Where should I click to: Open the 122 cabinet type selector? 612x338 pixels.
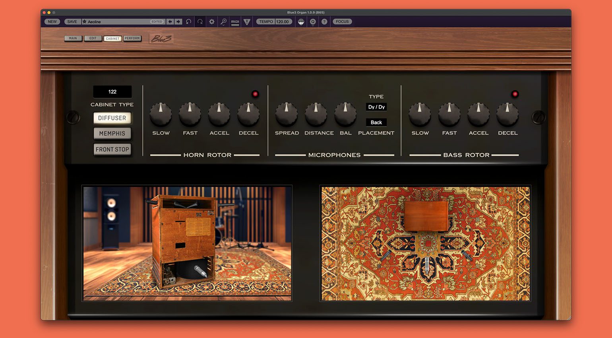click(112, 91)
